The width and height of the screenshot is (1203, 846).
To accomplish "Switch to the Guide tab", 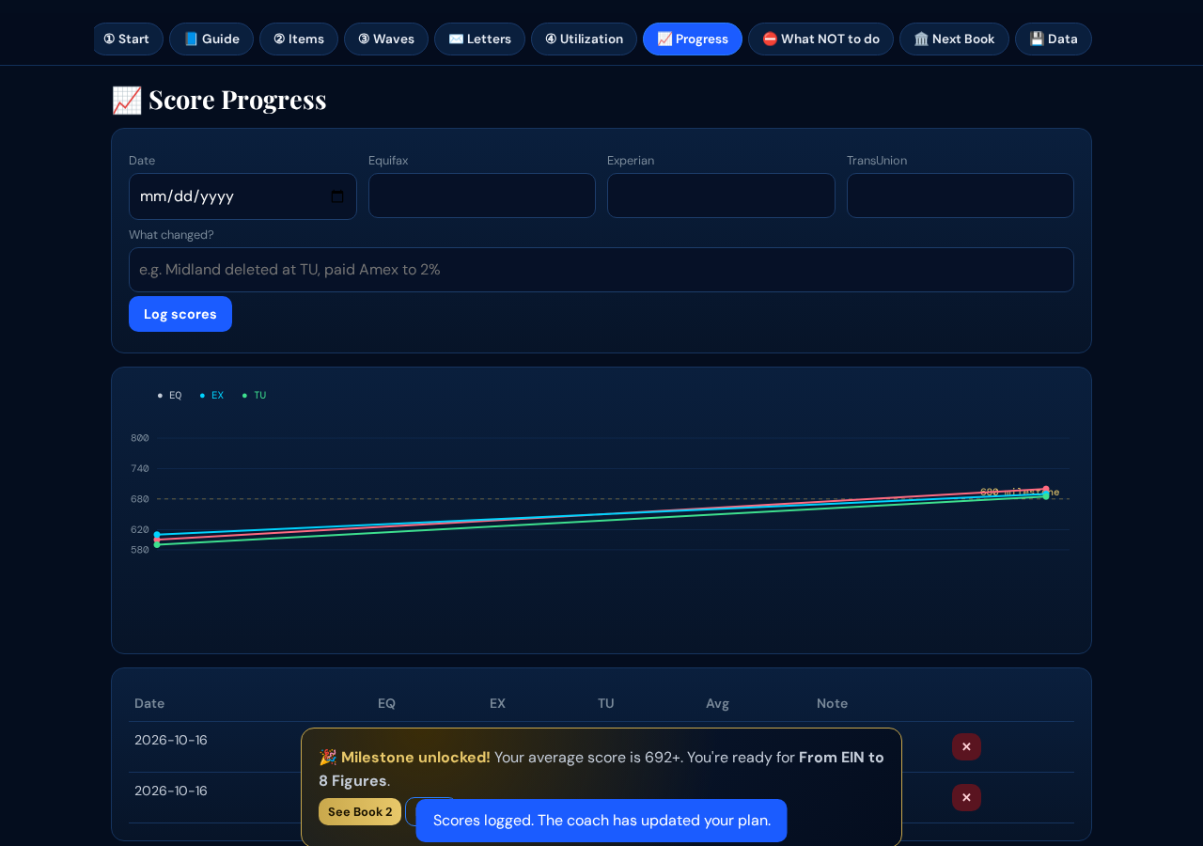I will pos(211,39).
